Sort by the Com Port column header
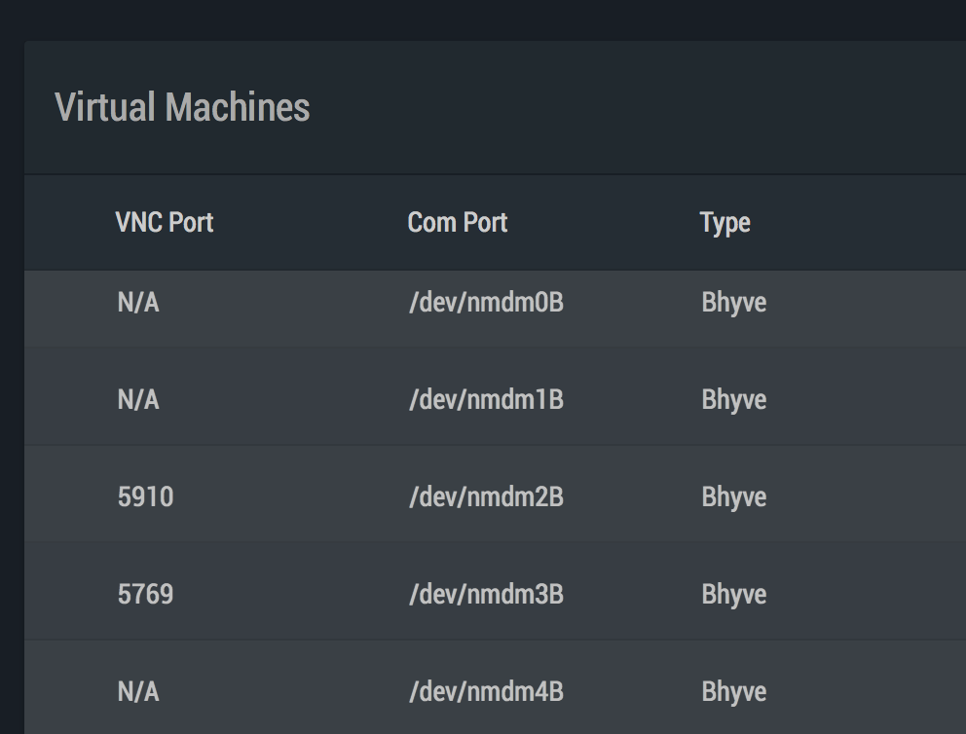 point(457,222)
